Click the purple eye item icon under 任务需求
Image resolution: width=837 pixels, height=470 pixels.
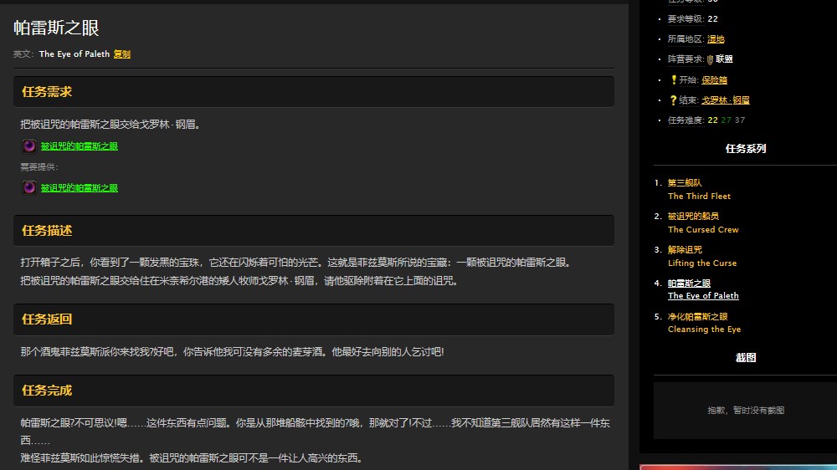[x=28, y=146]
